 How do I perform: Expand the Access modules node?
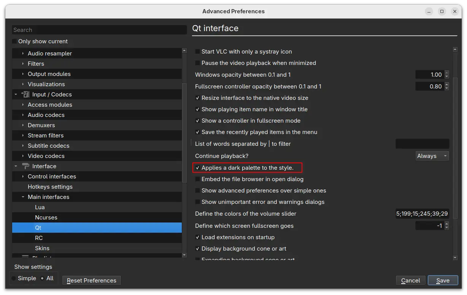click(23, 105)
